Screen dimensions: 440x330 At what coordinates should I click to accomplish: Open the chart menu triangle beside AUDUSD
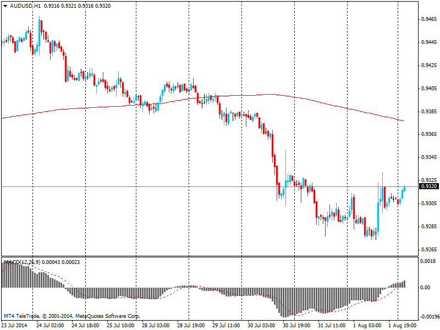click(x=5, y=6)
